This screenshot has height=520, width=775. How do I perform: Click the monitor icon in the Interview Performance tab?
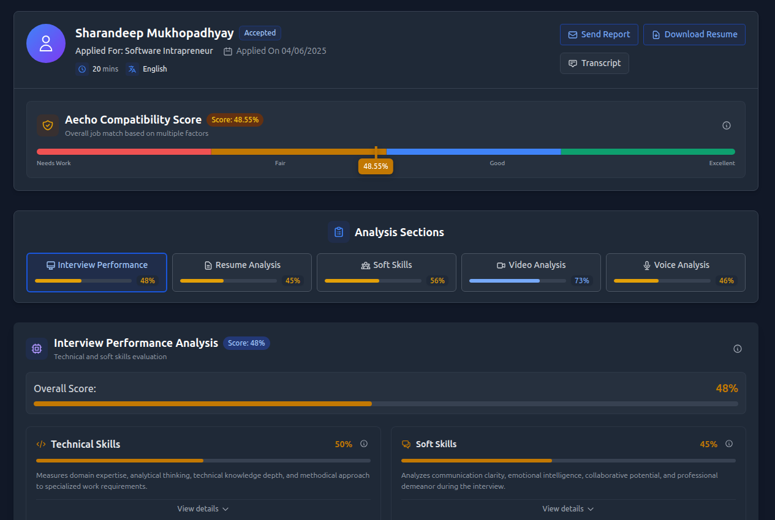point(51,266)
